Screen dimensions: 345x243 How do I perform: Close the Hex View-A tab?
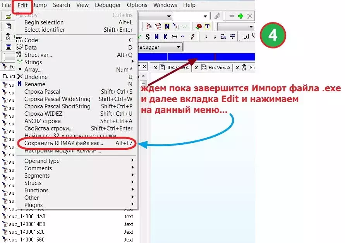coord(196,67)
